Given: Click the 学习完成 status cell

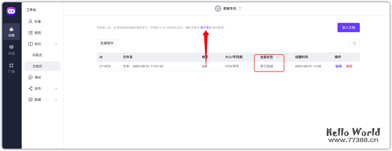Looking at the screenshot, I should pos(267,66).
